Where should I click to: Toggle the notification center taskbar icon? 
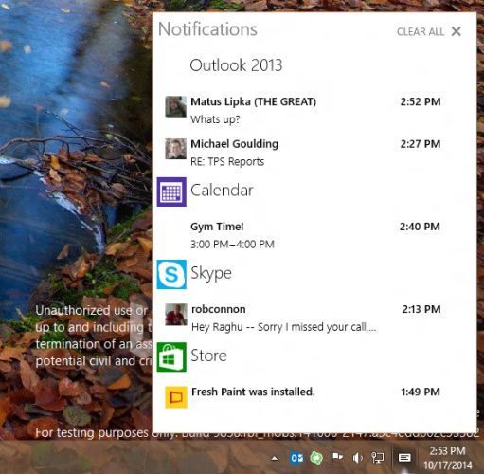(404, 457)
